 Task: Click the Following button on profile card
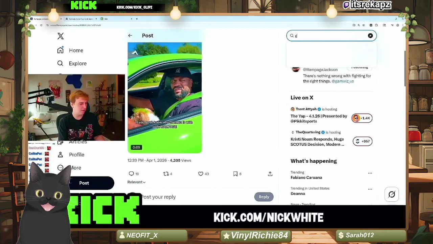(359, 67)
